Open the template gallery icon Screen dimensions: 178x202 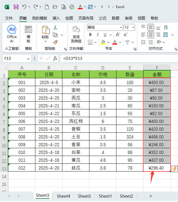[x=28, y=34]
